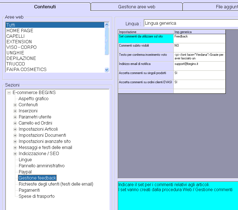Click the Feedback value cell
Image resolution: width=238 pixels, height=210 pixels.
click(199, 39)
